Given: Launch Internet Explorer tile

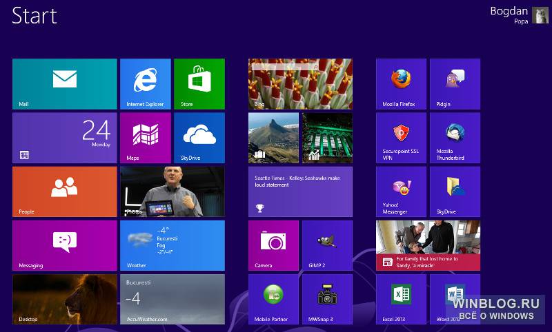Looking at the screenshot, I should 146,84.
